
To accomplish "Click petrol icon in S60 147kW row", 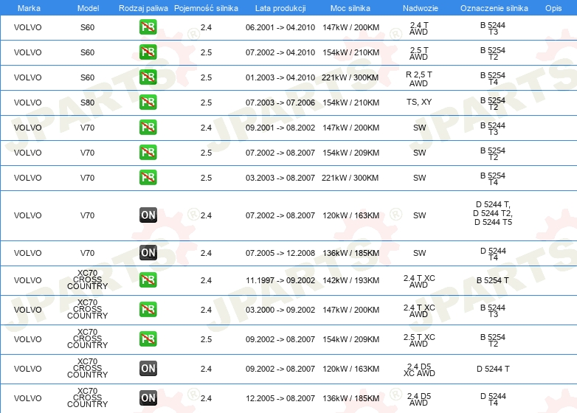I will [x=148, y=27].
